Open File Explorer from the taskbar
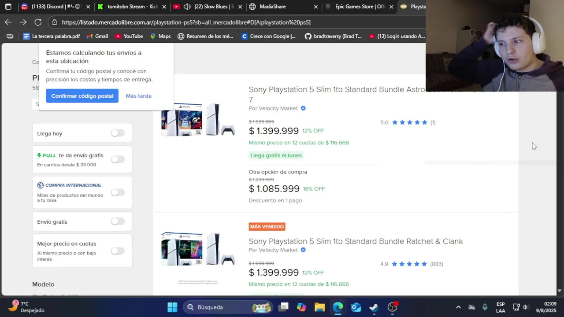Screen dimensions: 564x317 point(319,307)
